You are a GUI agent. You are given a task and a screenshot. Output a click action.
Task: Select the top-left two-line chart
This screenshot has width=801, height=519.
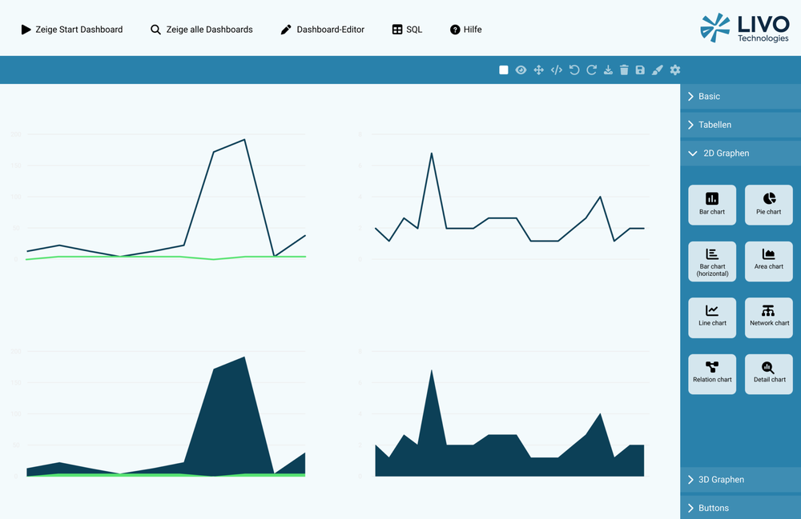[x=159, y=198]
